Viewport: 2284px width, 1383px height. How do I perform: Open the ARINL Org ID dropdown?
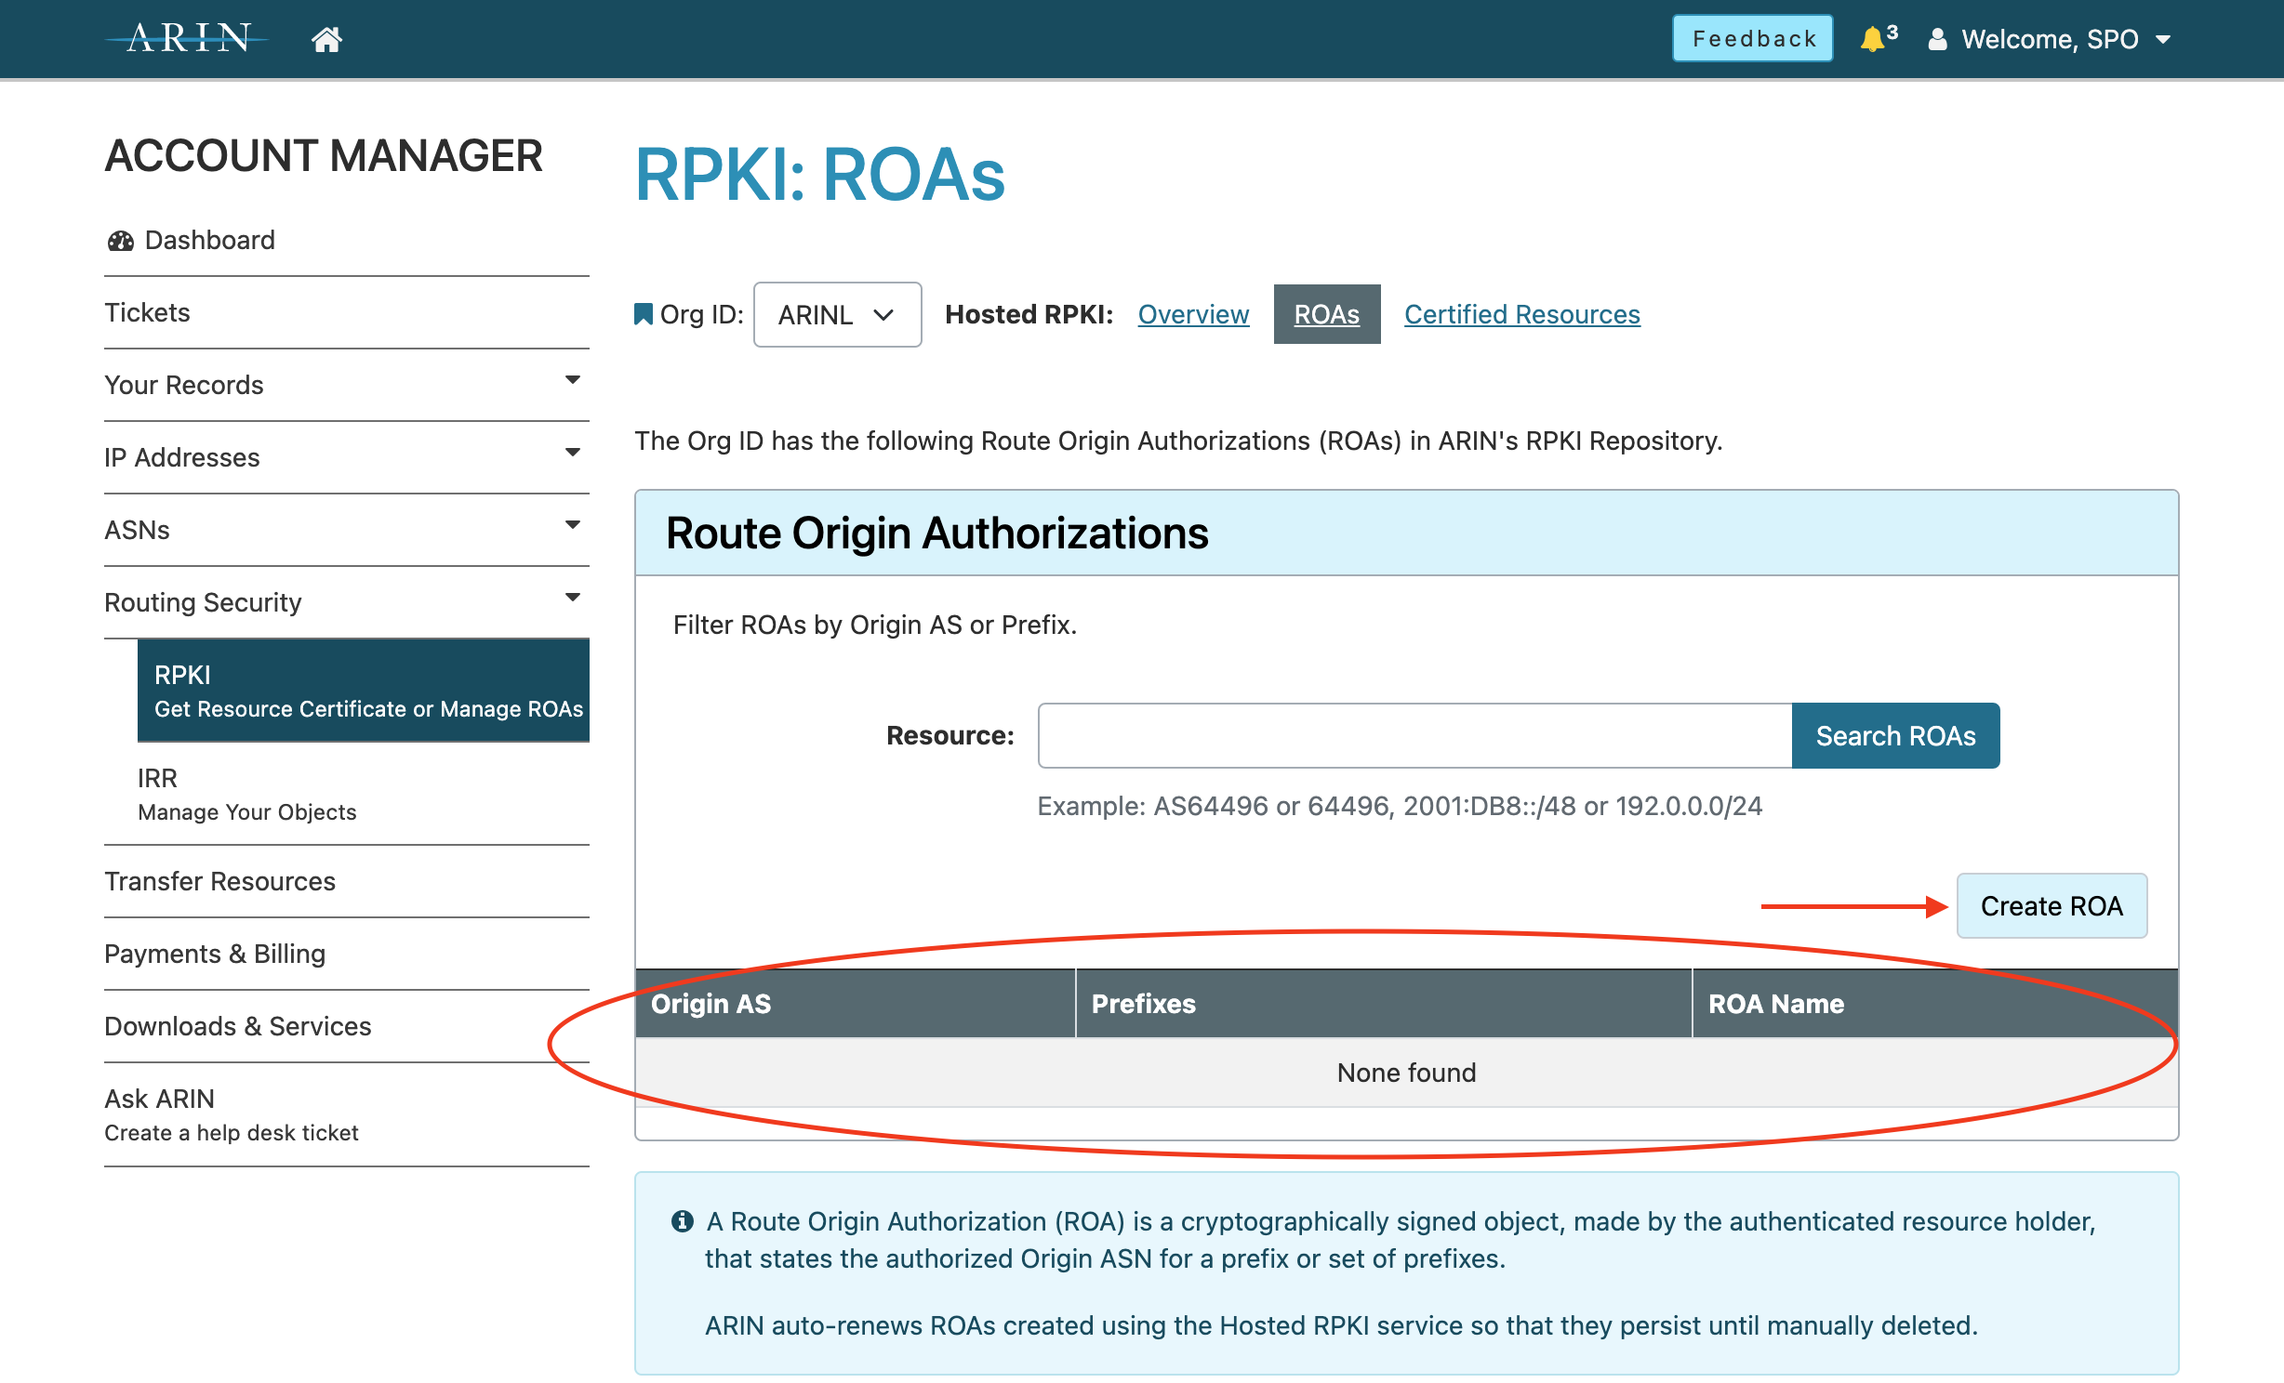coord(837,314)
